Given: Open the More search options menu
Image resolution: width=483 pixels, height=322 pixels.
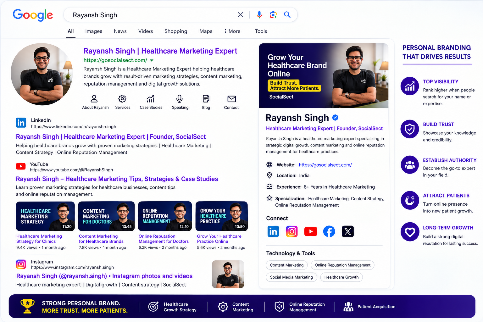Looking at the screenshot, I should 232,31.
